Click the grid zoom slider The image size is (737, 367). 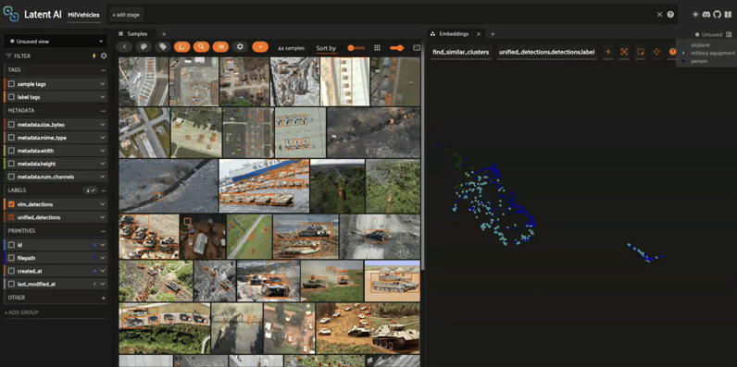397,48
